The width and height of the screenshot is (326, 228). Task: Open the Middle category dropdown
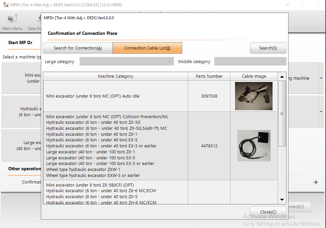250,61
